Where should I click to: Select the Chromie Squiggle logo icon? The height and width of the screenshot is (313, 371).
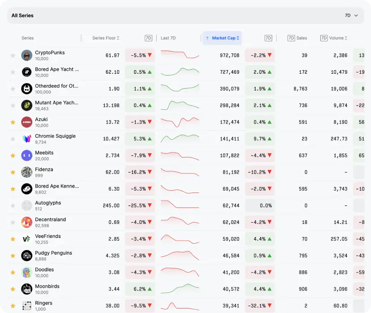click(x=26, y=139)
